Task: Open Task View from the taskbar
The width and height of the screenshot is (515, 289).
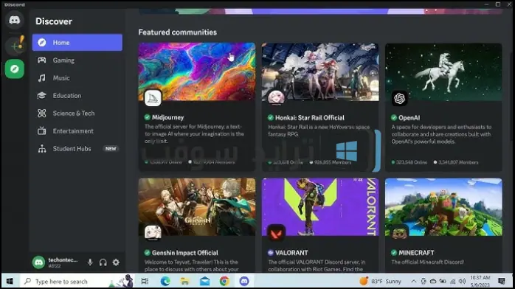Action: point(145,281)
